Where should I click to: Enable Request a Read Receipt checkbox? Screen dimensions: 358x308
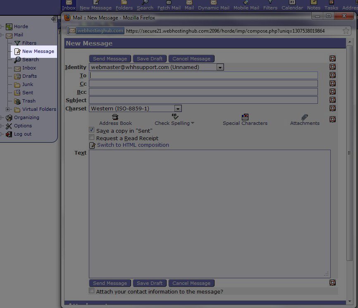pos(92,138)
